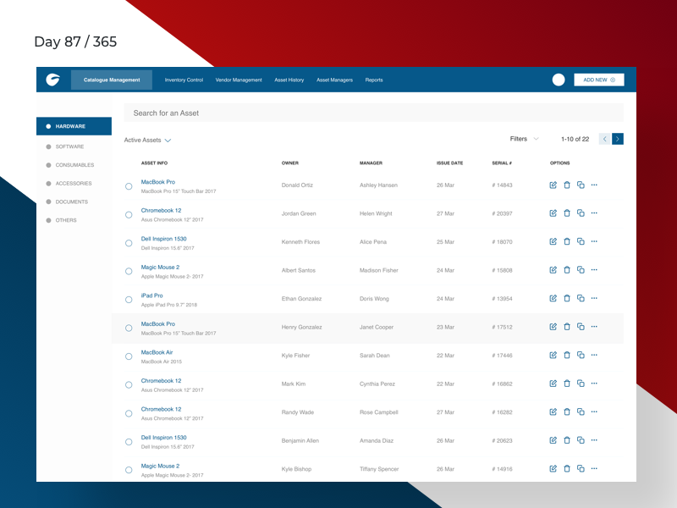Image resolution: width=677 pixels, height=508 pixels.
Task: Open more options for the iPad Pro row
Action: click(x=593, y=298)
